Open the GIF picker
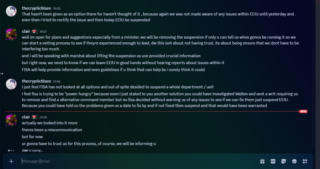The width and height of the screenshot is (320, 169). (x=273, y=161)
